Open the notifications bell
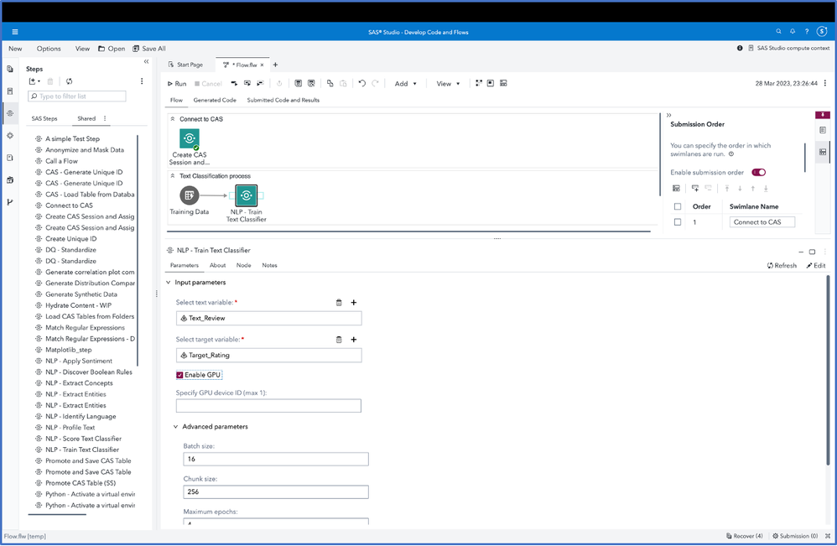This screenshot has height=546, width=837. pos(793,32)
